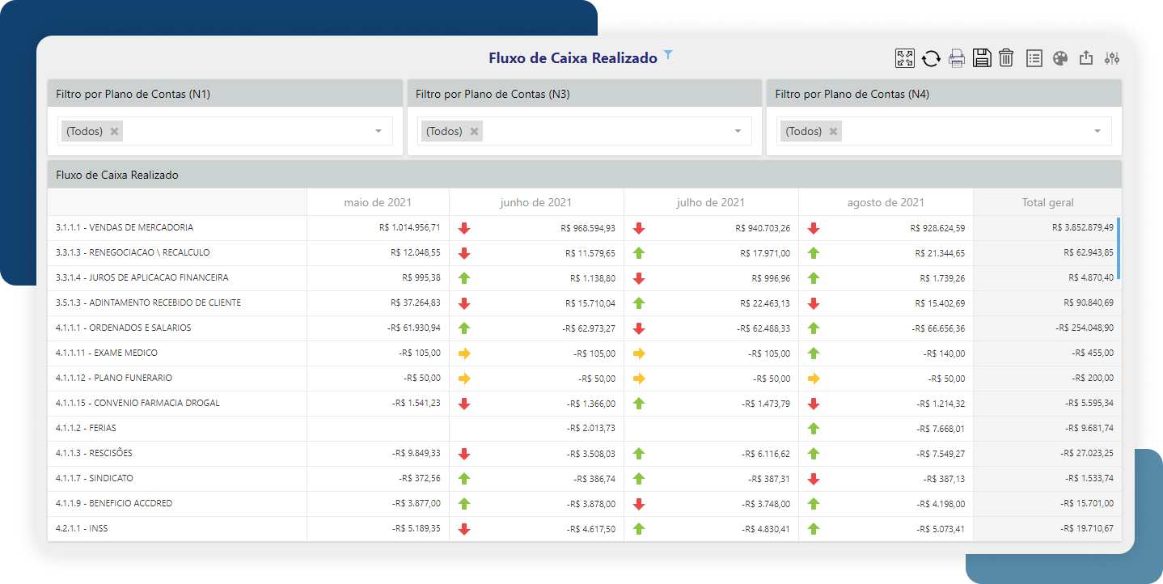Image resolution: width=1163 pixels, height=584 pixels.
Task: Expand the Plano de Contas (N3) dropdown
Action: tap(738, 131)
